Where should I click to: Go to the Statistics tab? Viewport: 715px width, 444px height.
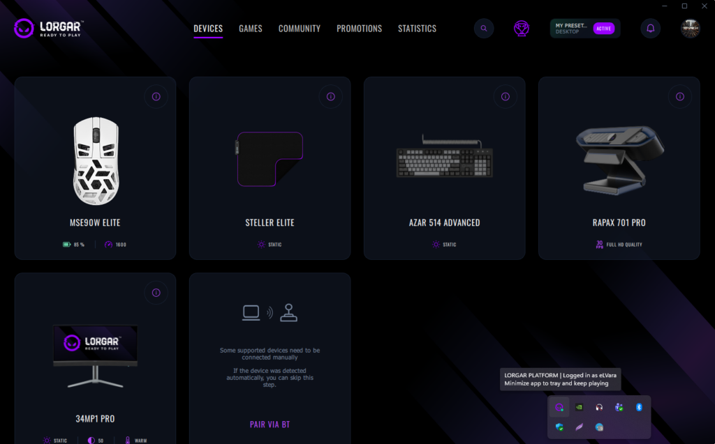tap(417, 29)
